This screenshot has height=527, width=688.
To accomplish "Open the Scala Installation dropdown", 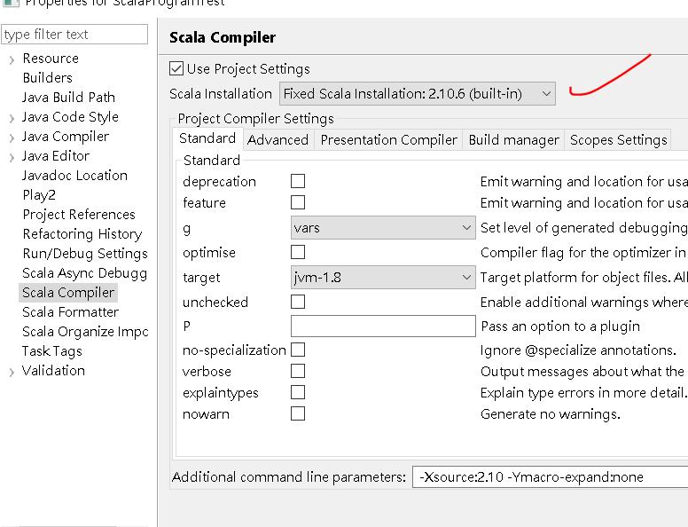I will 418,93.
